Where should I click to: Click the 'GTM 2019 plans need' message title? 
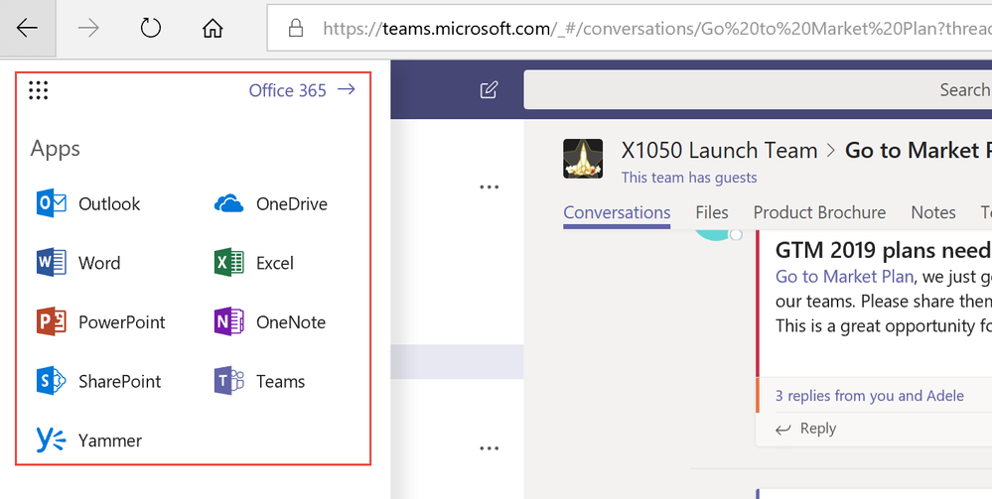coord(883,250)
